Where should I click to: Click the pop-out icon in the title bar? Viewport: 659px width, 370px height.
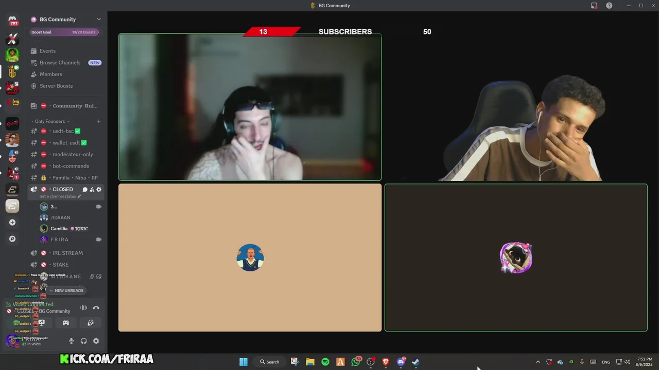[x=594, y=6]
